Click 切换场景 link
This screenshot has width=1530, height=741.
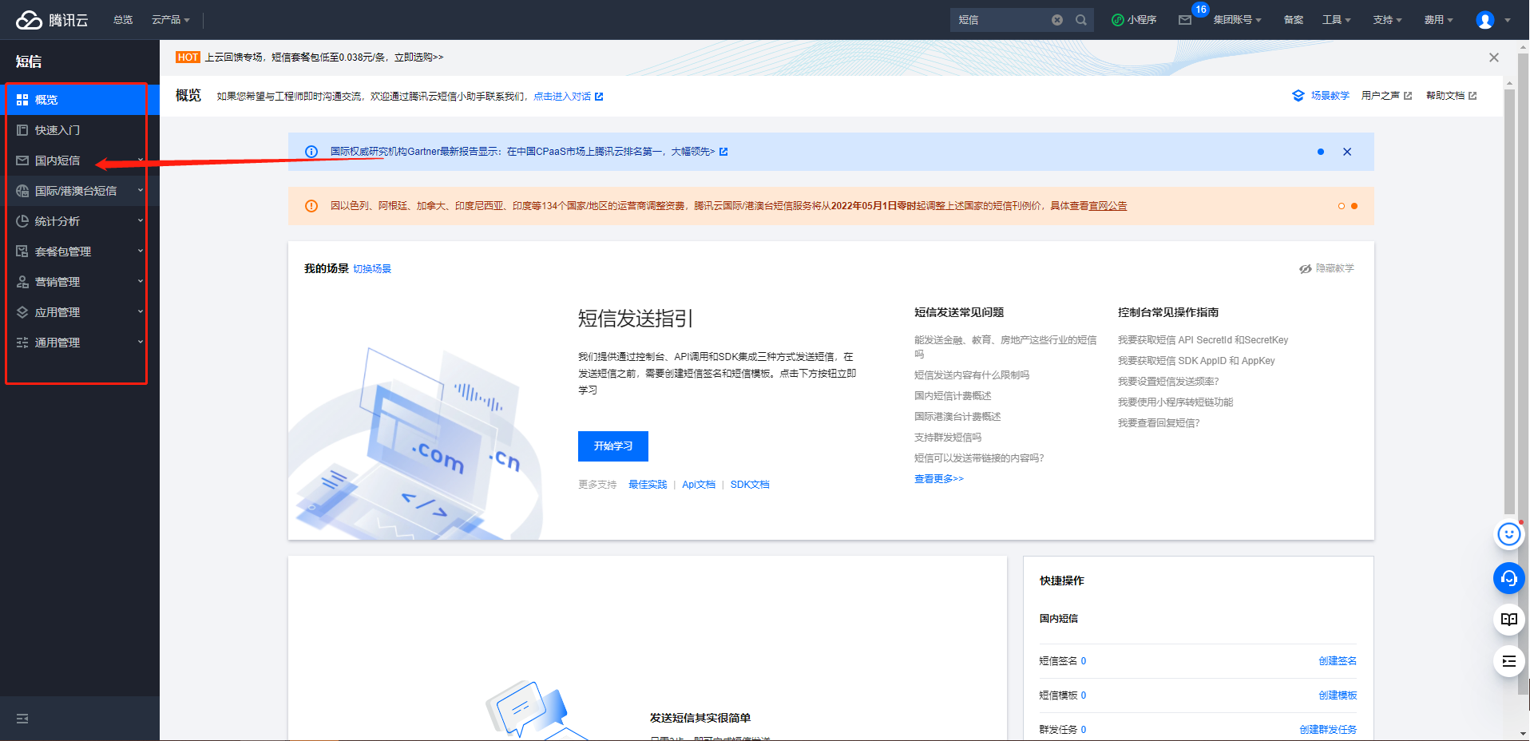pos(372,269)
